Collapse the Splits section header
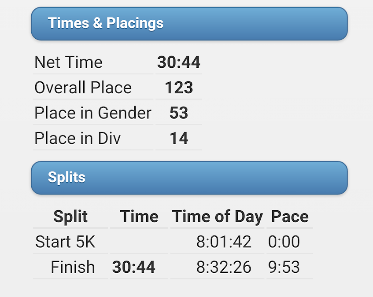 189,178
